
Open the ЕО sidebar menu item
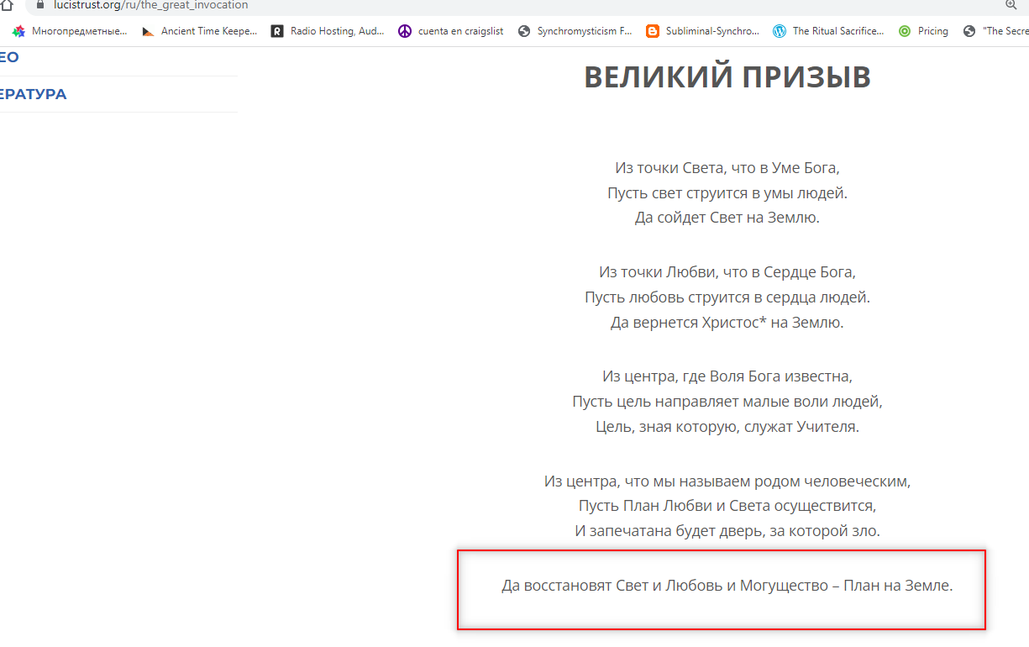pyautogui.click(x=9, y=58)
